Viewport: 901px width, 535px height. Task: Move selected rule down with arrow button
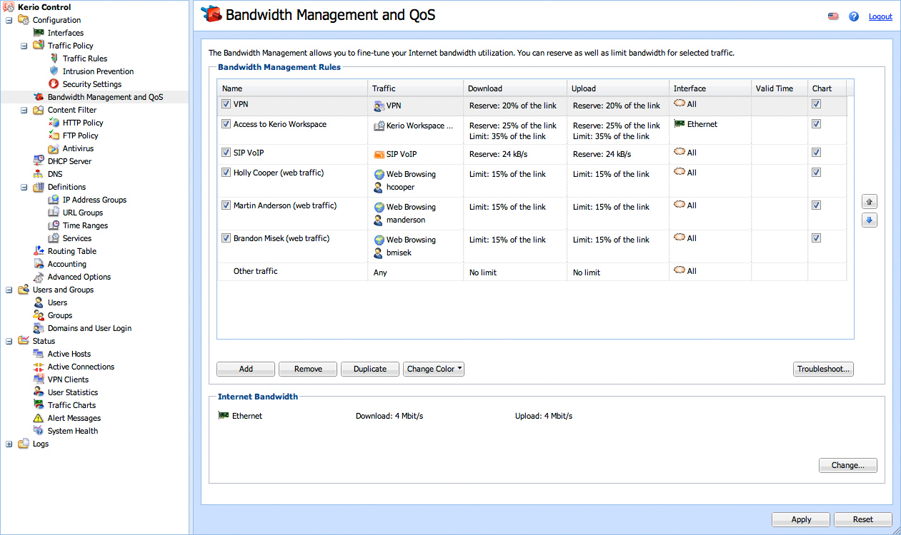[870, 220]
